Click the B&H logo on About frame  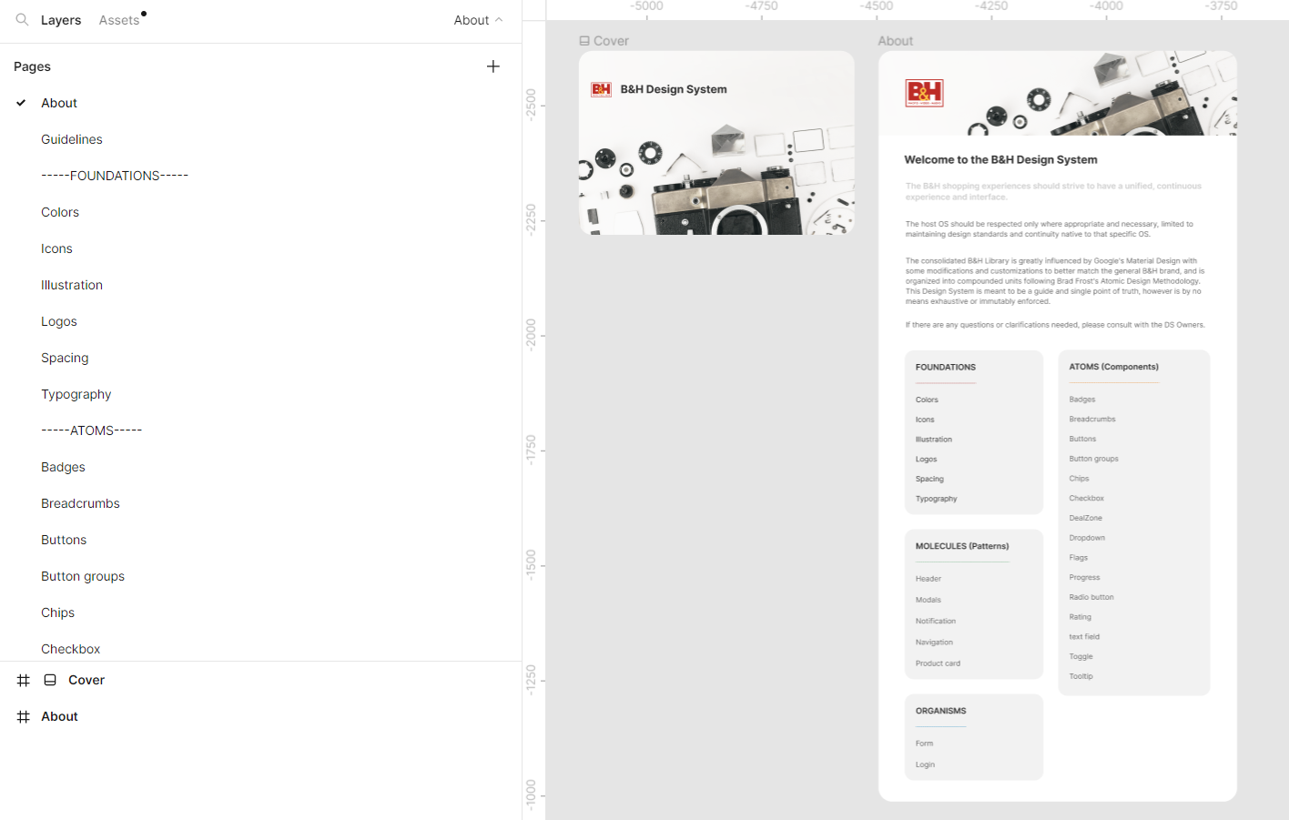(924, 93)
